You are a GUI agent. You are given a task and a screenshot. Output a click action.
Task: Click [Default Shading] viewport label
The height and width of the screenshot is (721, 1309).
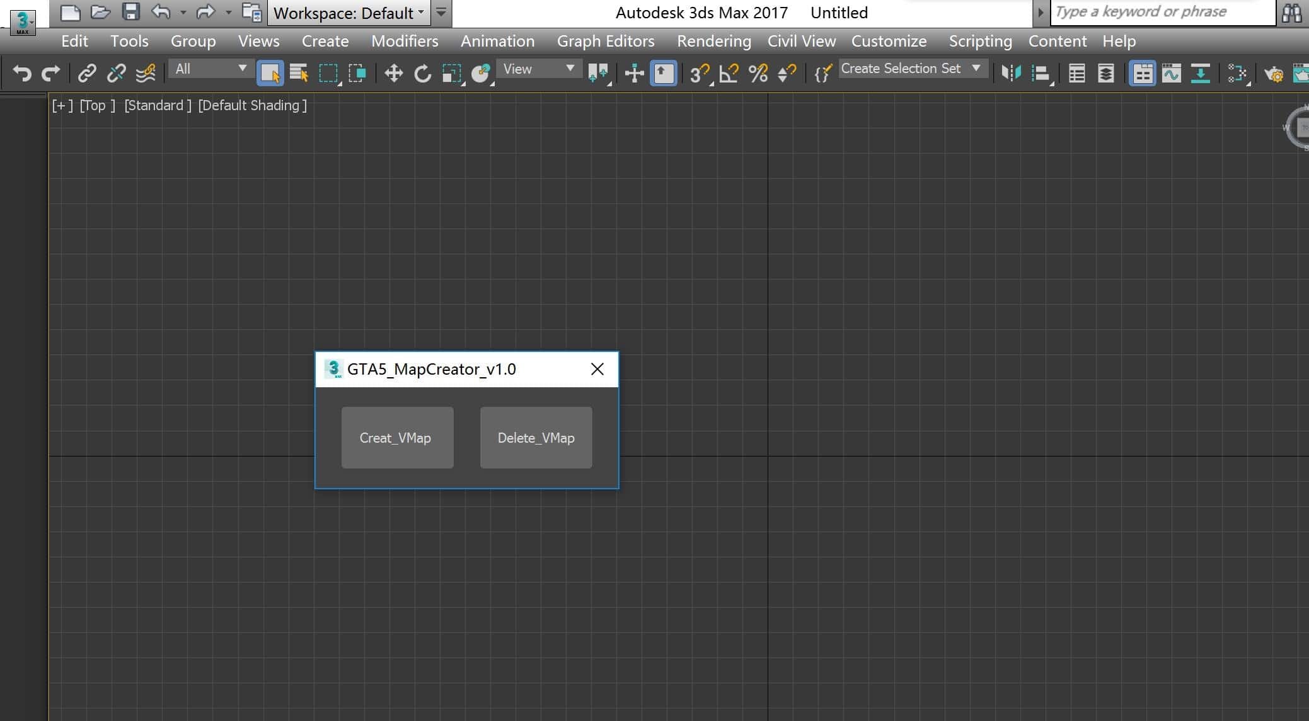click(x=252, y=105)
